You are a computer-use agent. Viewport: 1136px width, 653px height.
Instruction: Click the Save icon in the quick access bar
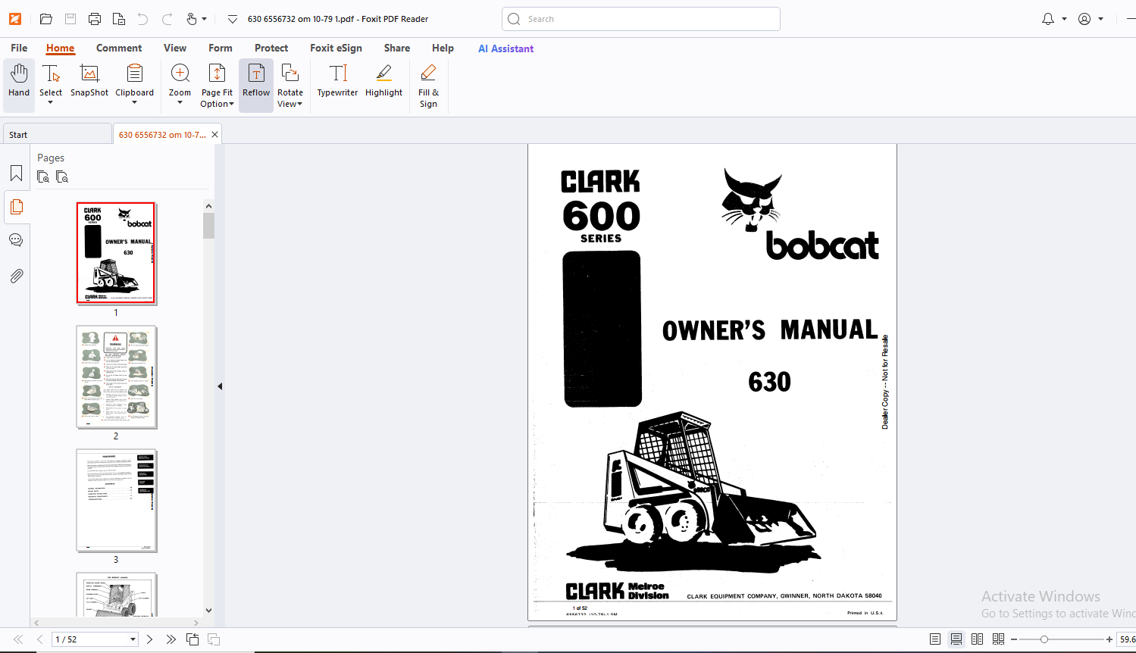70,19
